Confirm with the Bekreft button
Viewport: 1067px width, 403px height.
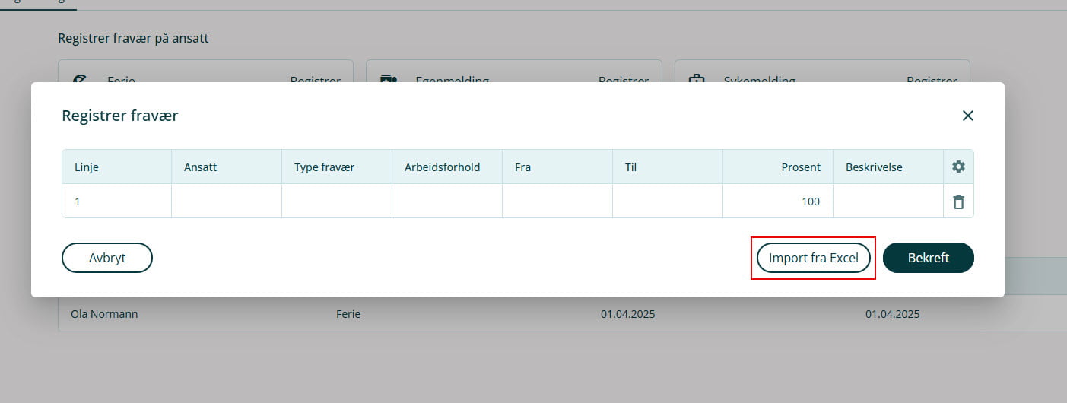tap(928, 258)
